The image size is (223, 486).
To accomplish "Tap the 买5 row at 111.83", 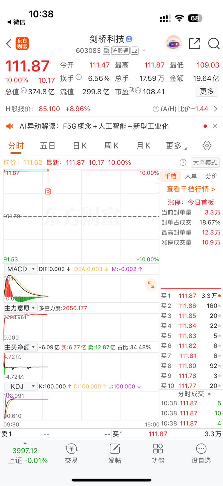I will point(191,336).
